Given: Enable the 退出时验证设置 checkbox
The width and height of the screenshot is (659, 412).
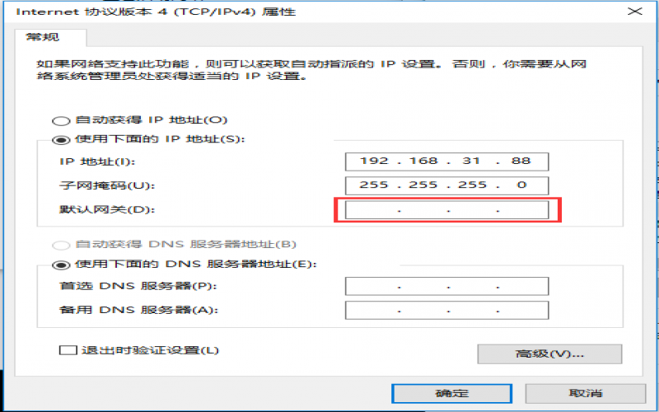Looking at the screenshot, I should (x=68, y=350).
